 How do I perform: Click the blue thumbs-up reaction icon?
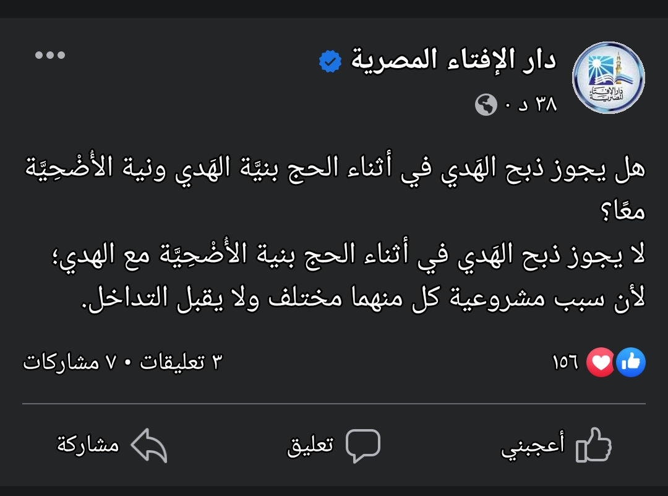point(631,362)
